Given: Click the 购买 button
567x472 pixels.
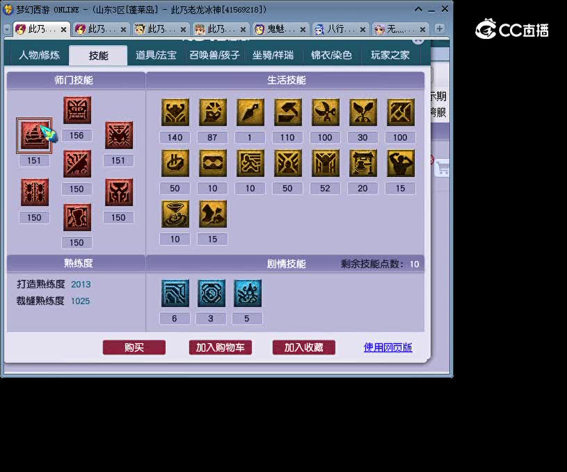Looking at the screenshot, I should (134, 348).
